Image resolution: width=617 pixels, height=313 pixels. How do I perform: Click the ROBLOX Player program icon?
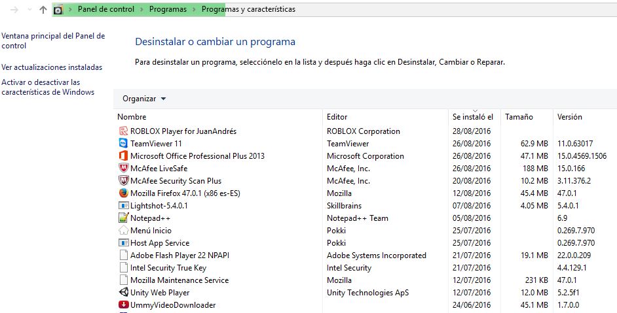click(124, 131)
